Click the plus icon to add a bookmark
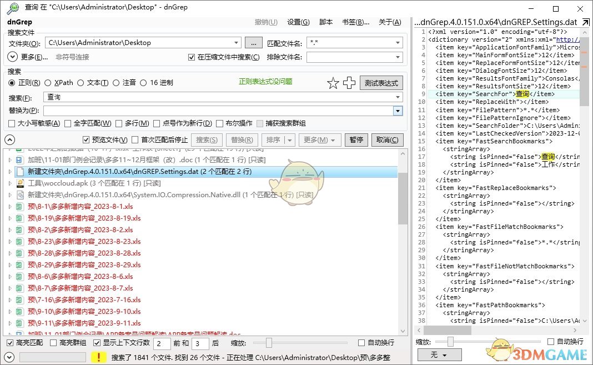Image resolution: width=593 pixels, height=365 pixels. point(349,82)
